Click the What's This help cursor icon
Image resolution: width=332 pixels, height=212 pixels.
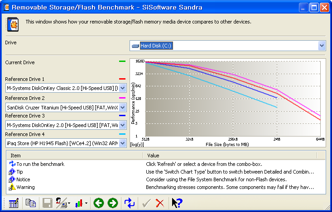pyautogui.click(x=177, y=203)
